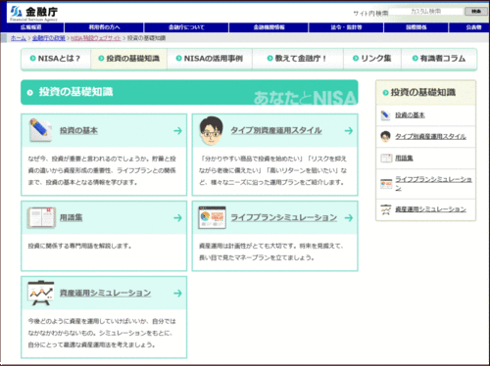The width and height of the screenshot is (490, 366).
Task: Click sidebar face icon beside タイプ別資産運用スタイル
Action: click(x=386, y=136)
